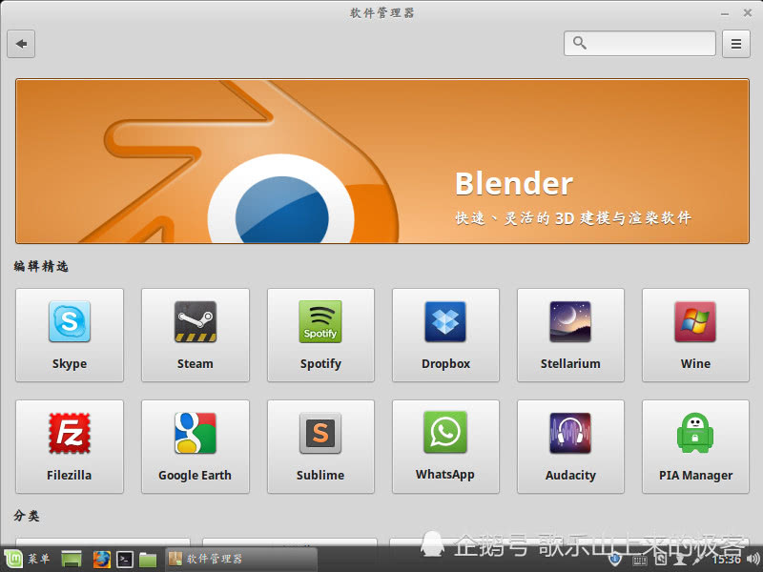The image size is (763, 572).
Task: Choose the PIA Manager app tile
Action: pyautogui.click(x=695, y=446)
